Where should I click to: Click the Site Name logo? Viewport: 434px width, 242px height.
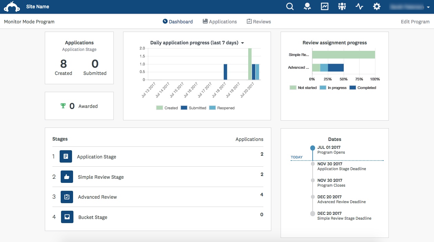pos(38,6)
